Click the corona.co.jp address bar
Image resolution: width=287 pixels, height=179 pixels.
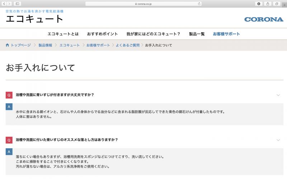click(143, 4)
